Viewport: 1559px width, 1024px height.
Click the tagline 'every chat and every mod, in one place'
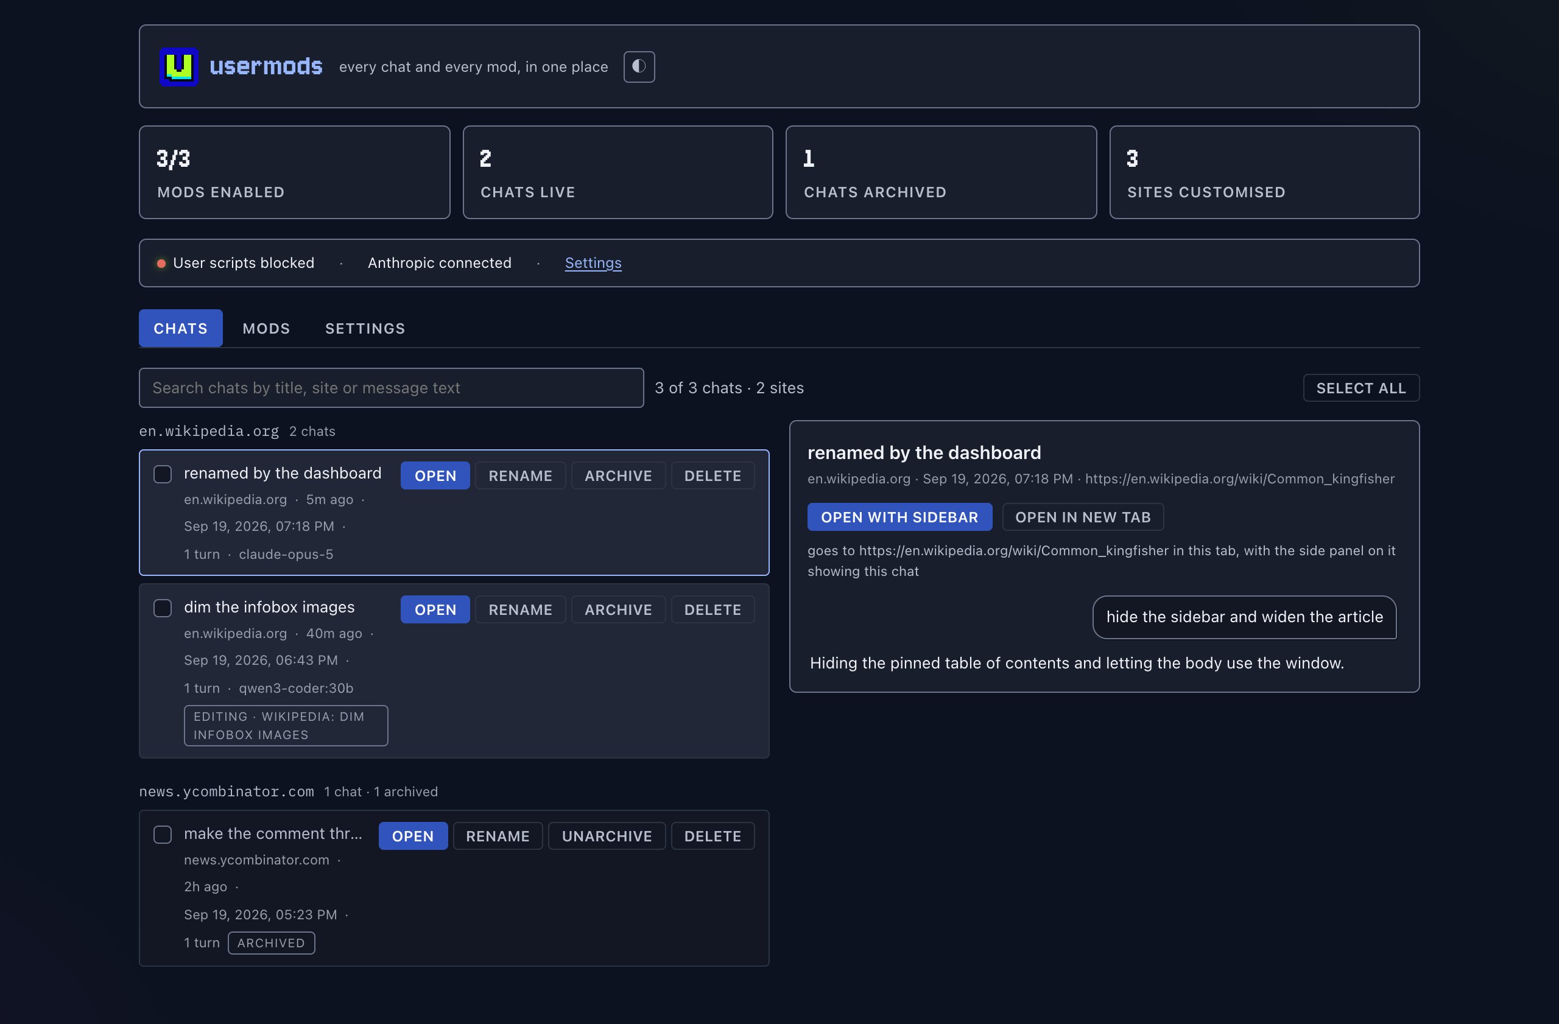pos(474,67)
